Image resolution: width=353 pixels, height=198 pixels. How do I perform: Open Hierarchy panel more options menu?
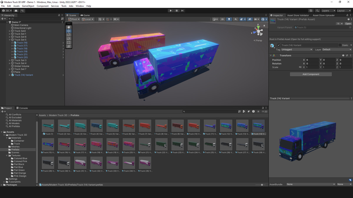click(x=62, y=15)
